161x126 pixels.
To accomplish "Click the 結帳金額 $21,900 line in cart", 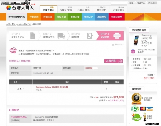I will pos(142,65).
